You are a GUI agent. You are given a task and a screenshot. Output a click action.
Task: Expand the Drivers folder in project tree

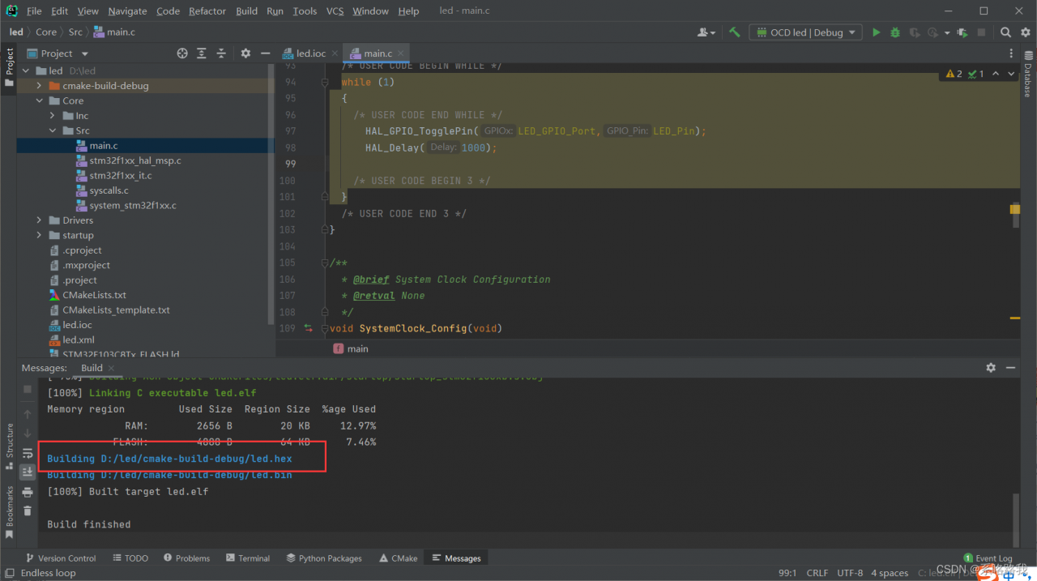pyautogui.click(x=39, y=220)
